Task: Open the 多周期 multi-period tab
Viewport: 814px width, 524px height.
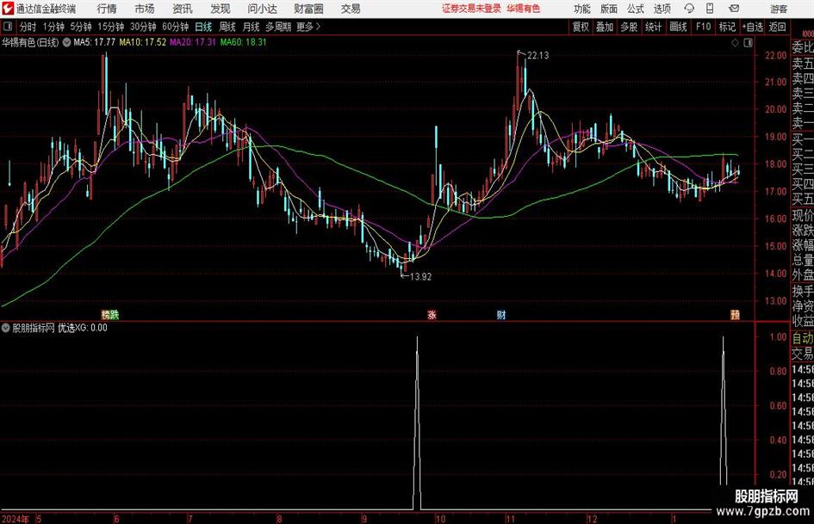Action: pos(278,27)
